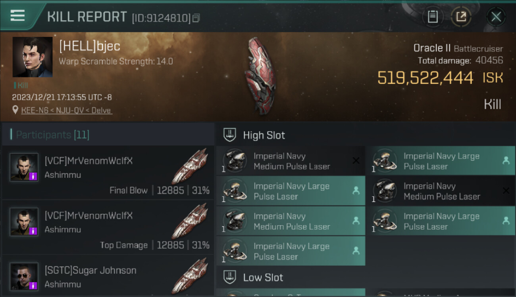Screen dimensions: 516x297
Task: Click the victim name [HELL]bjec
Action: coord(90,46)
